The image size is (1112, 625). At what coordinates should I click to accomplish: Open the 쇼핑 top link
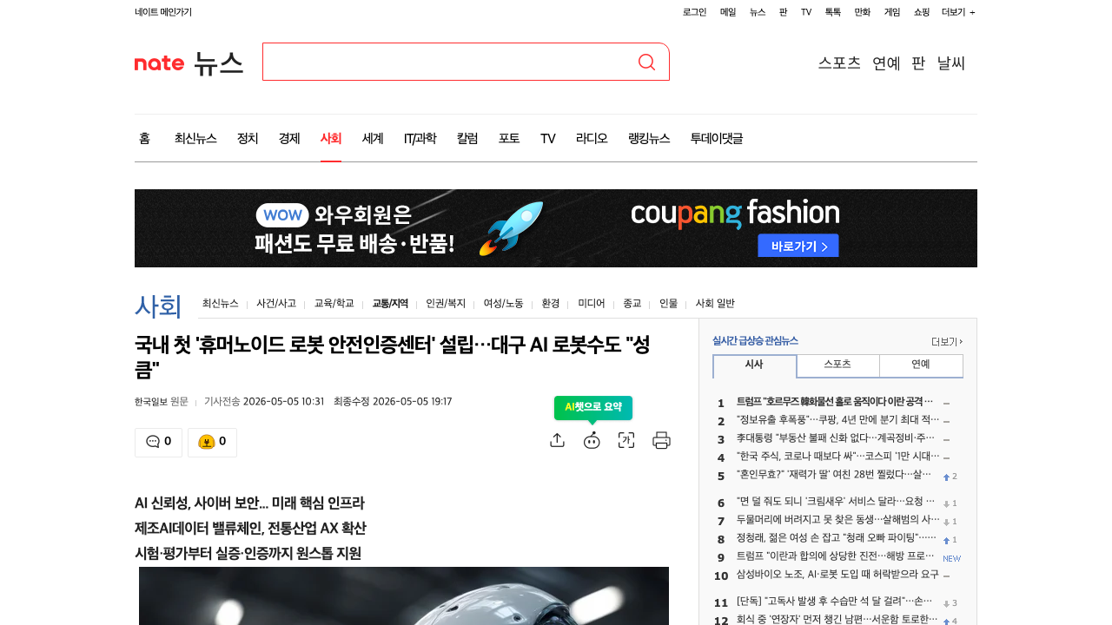tap(922, 12)
